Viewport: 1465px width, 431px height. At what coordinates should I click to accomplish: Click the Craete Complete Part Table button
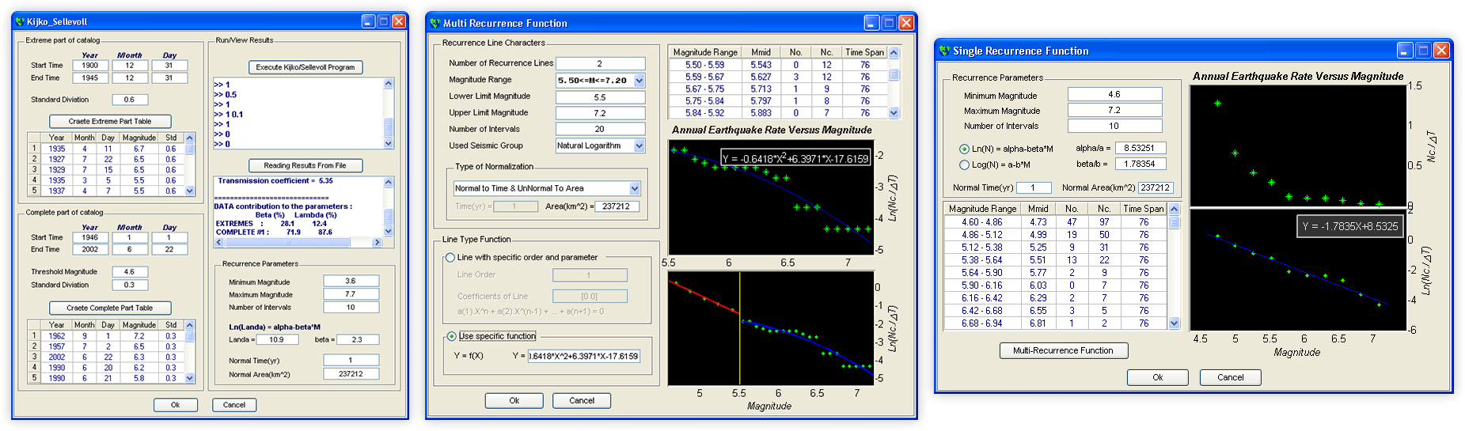click(x=110, y=308)
